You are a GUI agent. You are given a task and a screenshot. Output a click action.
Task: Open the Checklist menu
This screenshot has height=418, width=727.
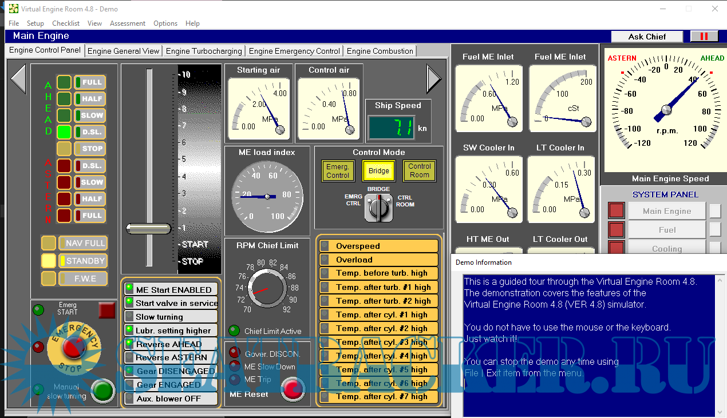[66, 23]
